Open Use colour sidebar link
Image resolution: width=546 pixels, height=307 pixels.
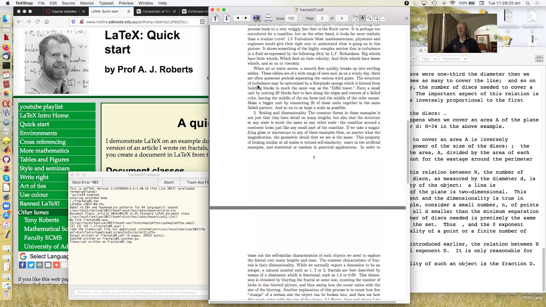(34, 195)
